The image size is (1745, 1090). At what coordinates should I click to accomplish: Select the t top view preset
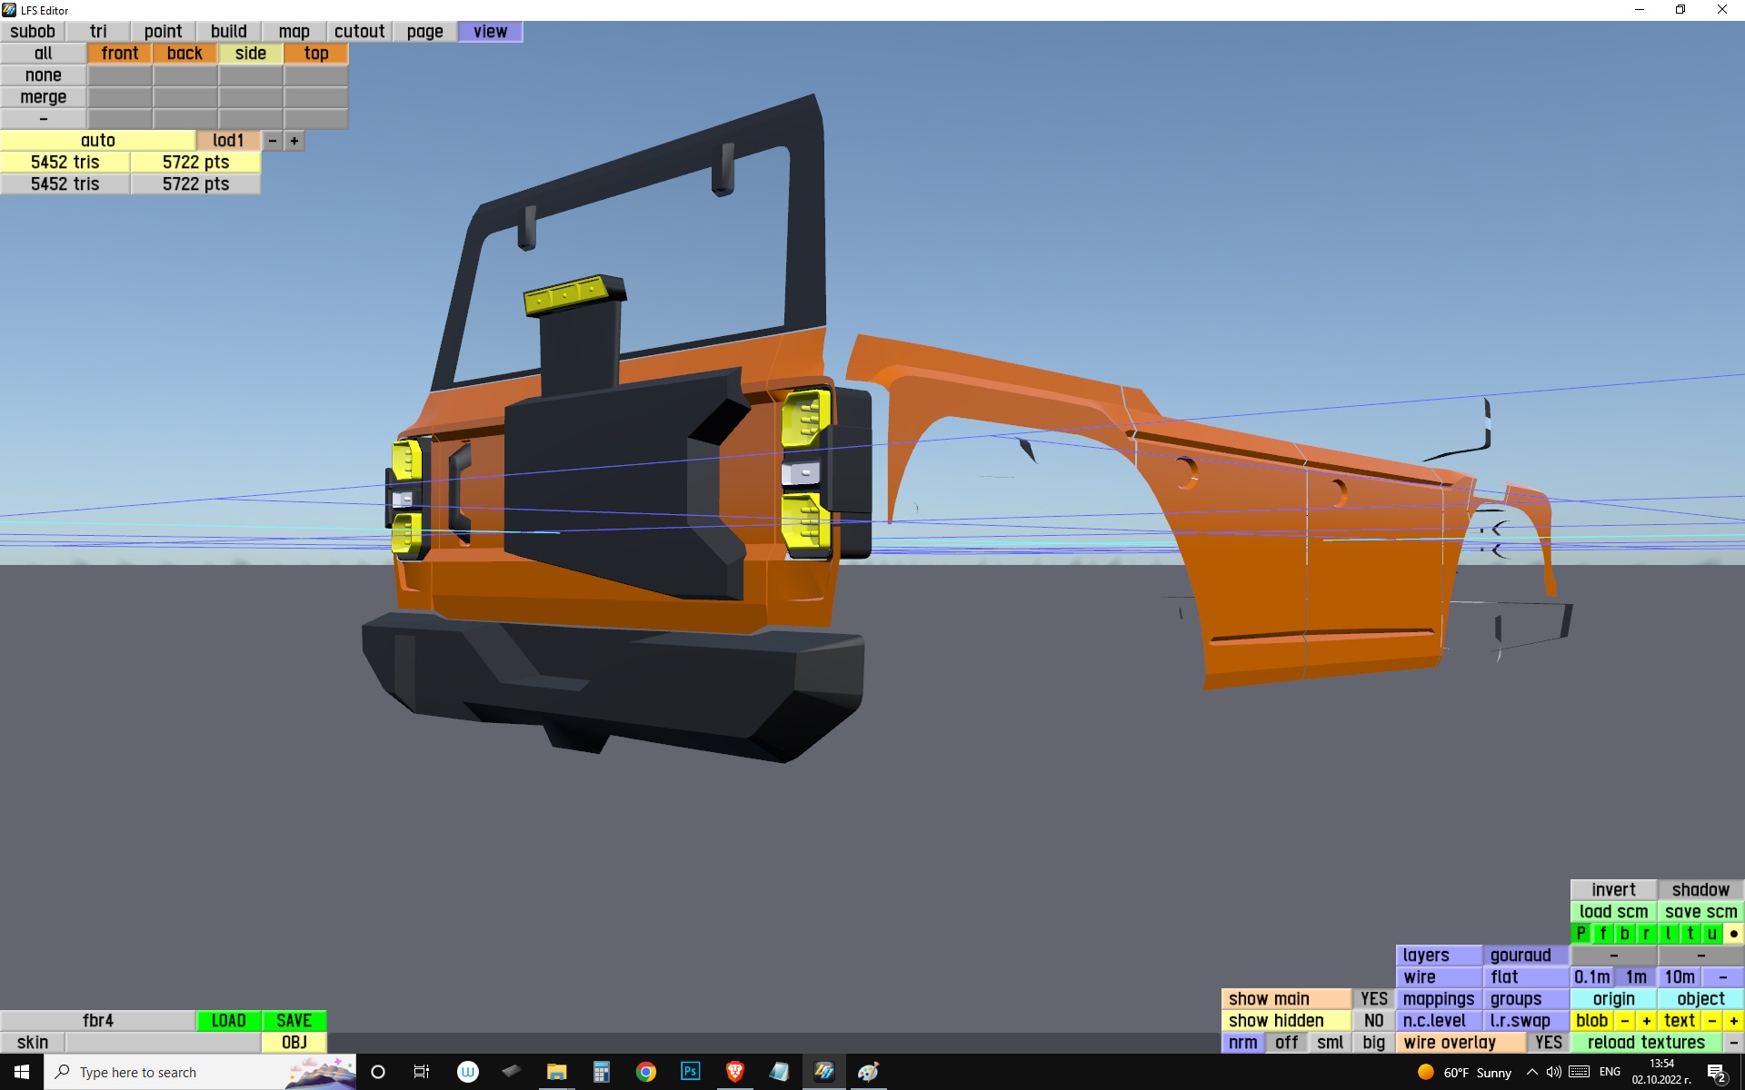point(1690,934)
